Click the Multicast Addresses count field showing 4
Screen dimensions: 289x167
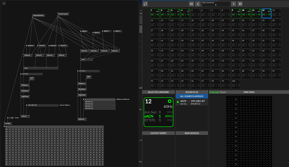pyautogui.click(x=100, y=100)
